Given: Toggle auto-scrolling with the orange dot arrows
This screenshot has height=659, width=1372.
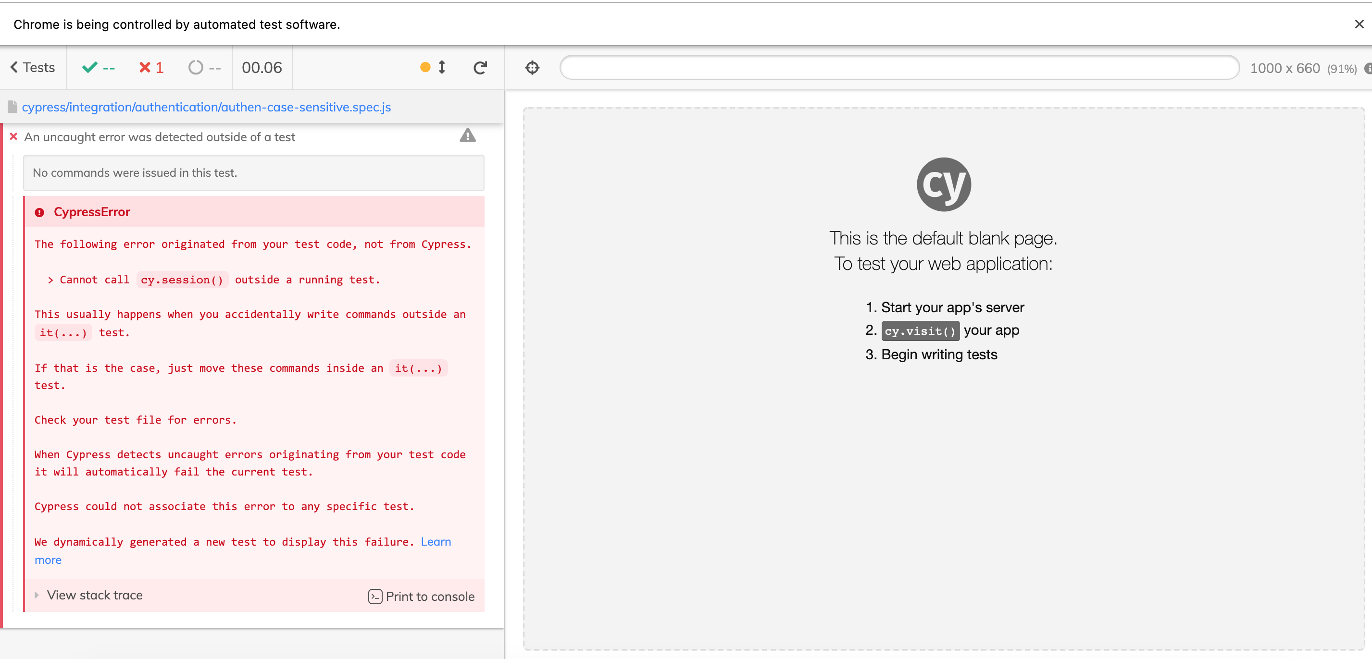Looking at the screenshot, I should tap(434, 67).
